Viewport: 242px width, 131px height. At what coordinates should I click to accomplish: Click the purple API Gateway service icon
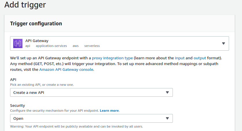coord(18,43)
